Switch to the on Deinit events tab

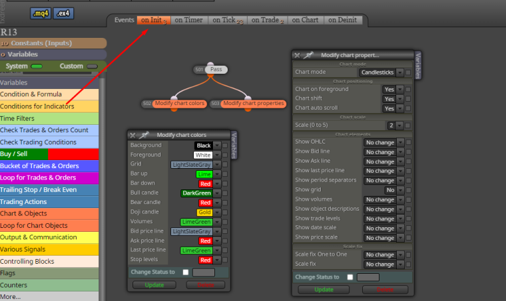click(343, 20)
